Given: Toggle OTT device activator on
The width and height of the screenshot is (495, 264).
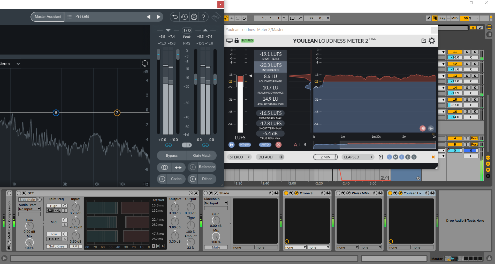Looking at the screenshot, I should [19, 193].
